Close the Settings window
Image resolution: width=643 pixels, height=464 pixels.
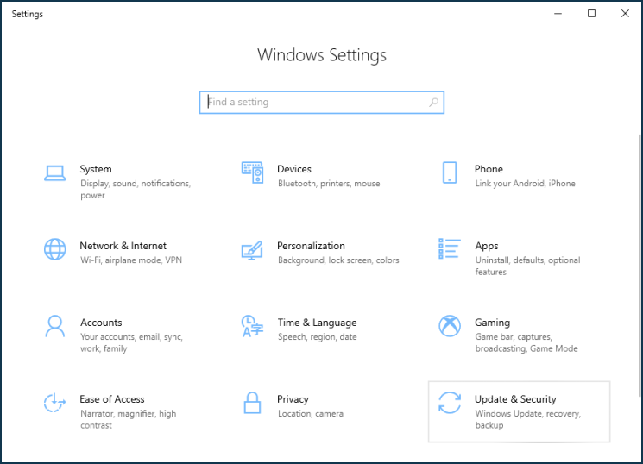[625, 14]
